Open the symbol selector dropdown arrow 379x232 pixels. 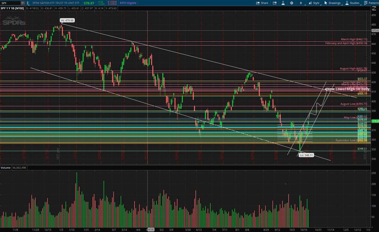pos(23,3)
